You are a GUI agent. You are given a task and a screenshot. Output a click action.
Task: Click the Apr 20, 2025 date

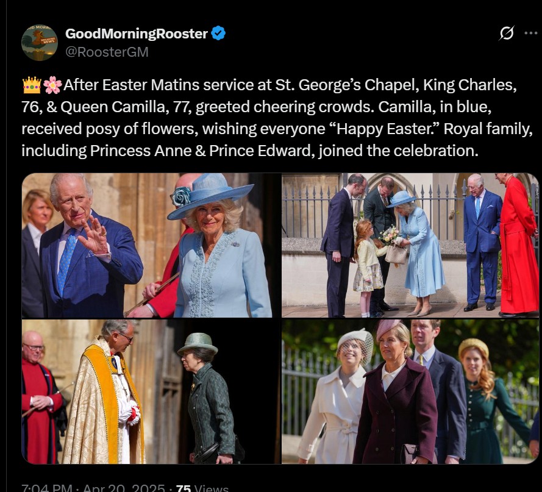pos(123,488)
